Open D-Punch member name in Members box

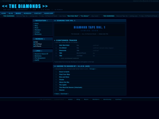click(x=38, y=46)
